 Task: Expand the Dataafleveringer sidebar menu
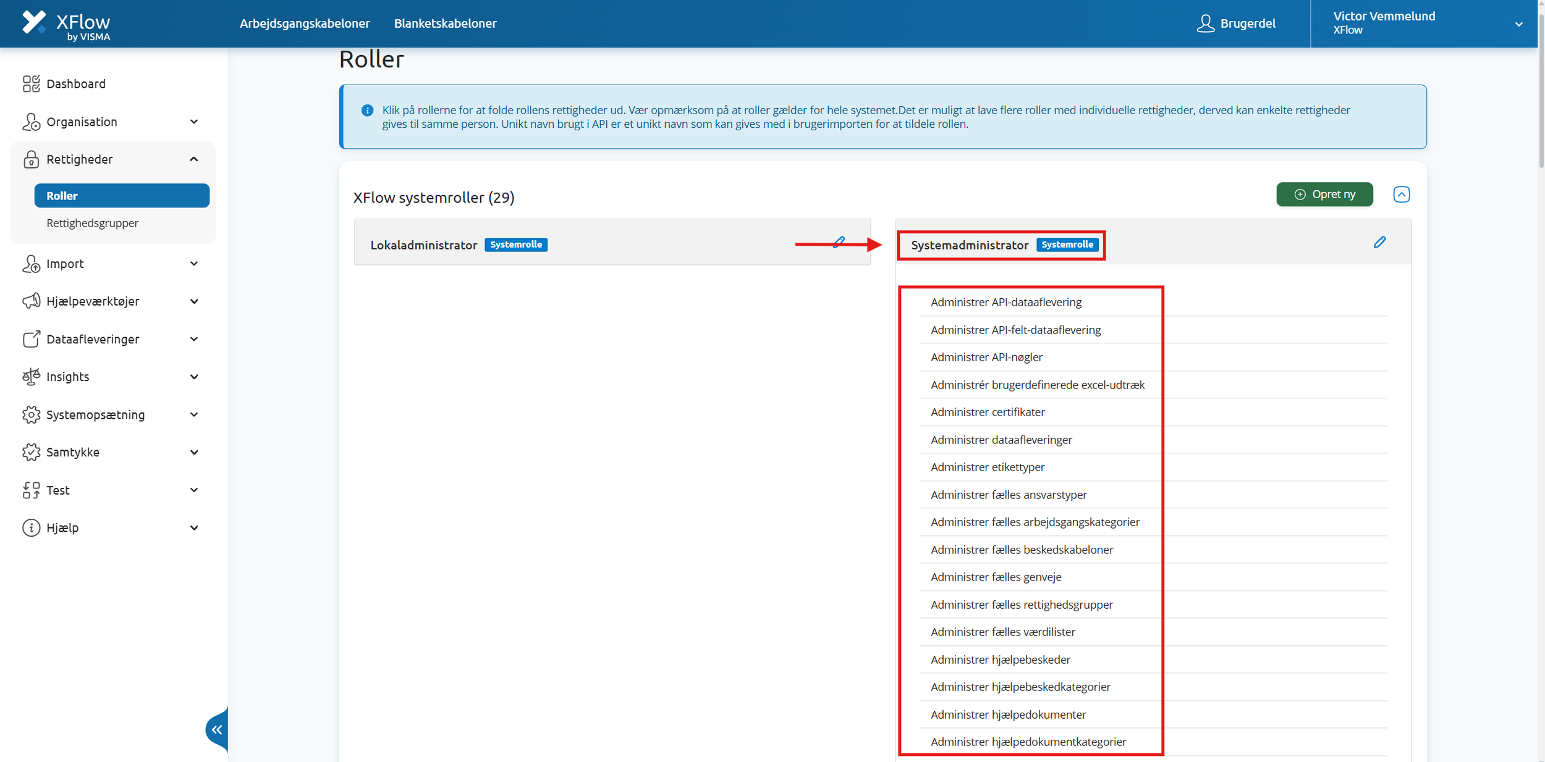point(93,339)
